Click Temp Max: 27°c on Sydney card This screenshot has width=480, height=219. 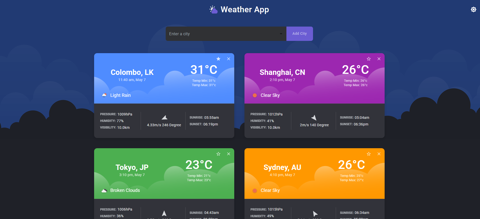352,180
